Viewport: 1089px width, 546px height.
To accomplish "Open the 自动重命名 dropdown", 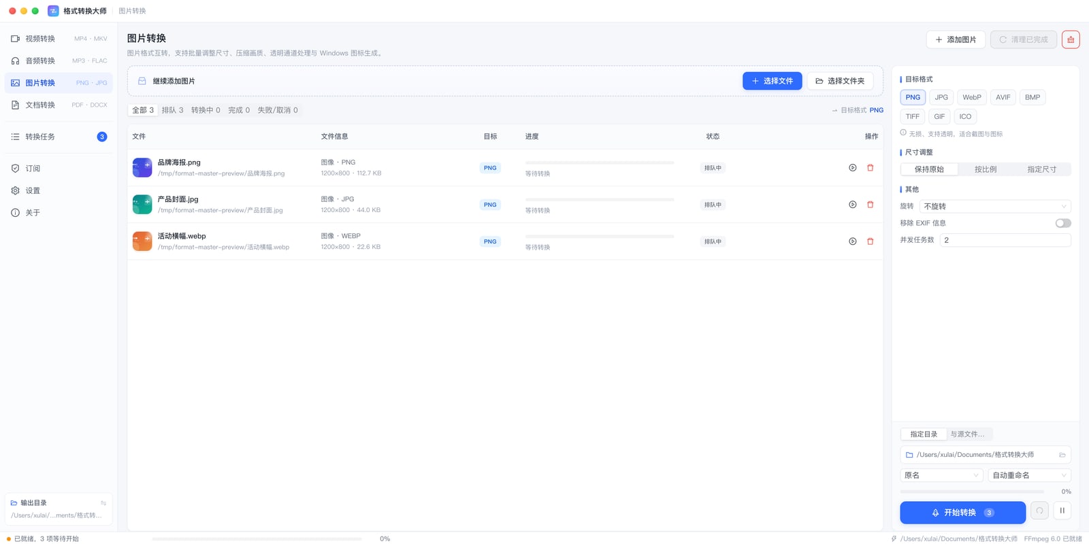I will coord(1030,475).
